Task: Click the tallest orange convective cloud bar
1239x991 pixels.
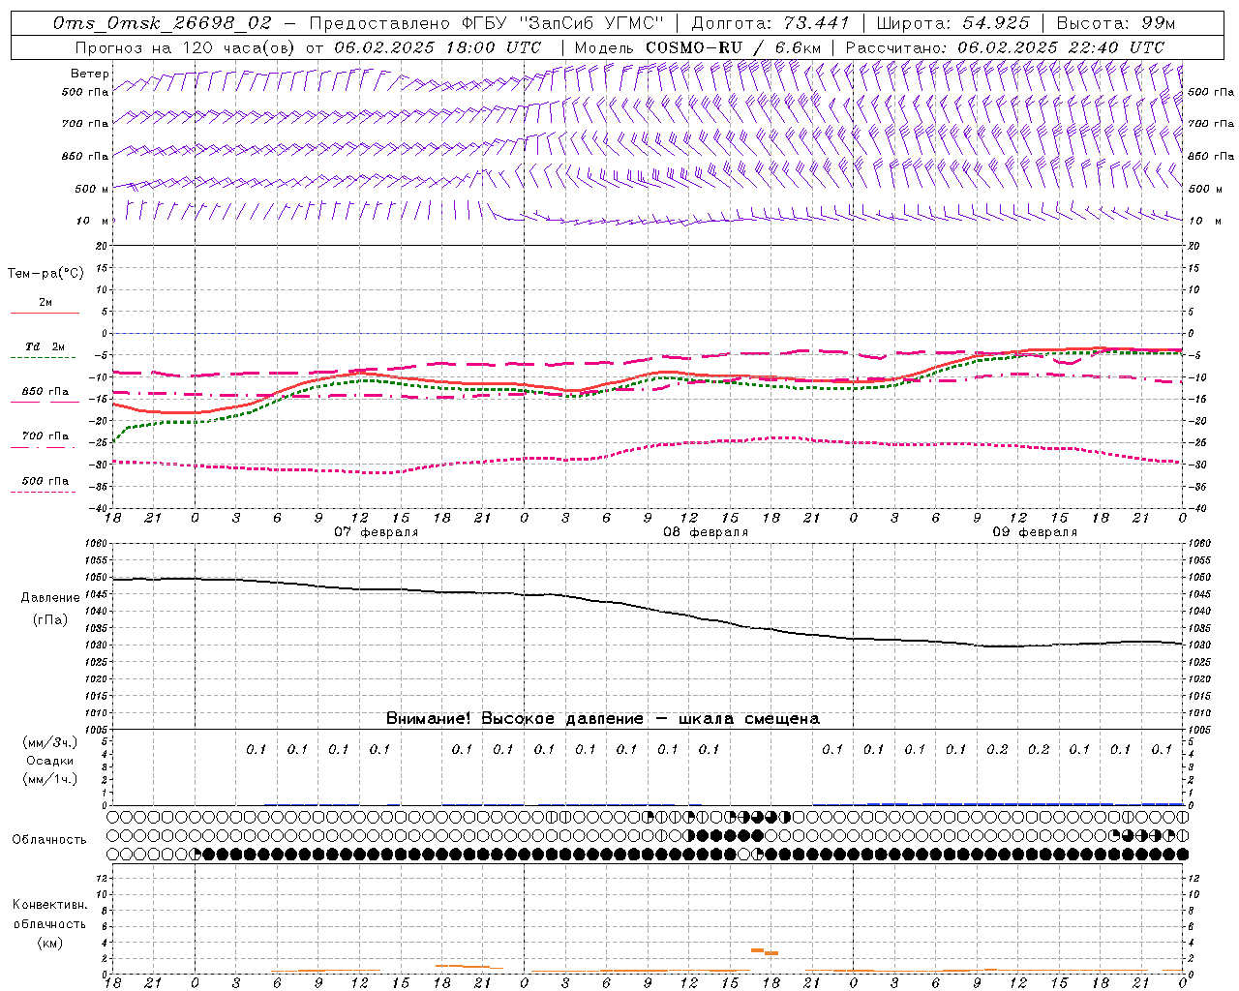Action: [758, 950]
